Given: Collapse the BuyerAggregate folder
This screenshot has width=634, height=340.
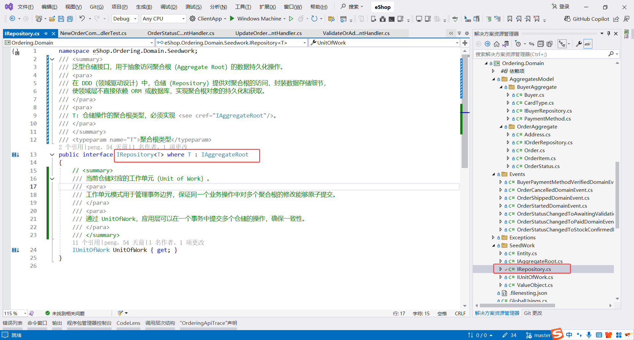Looking at the screenshot, I should [501, 87].
